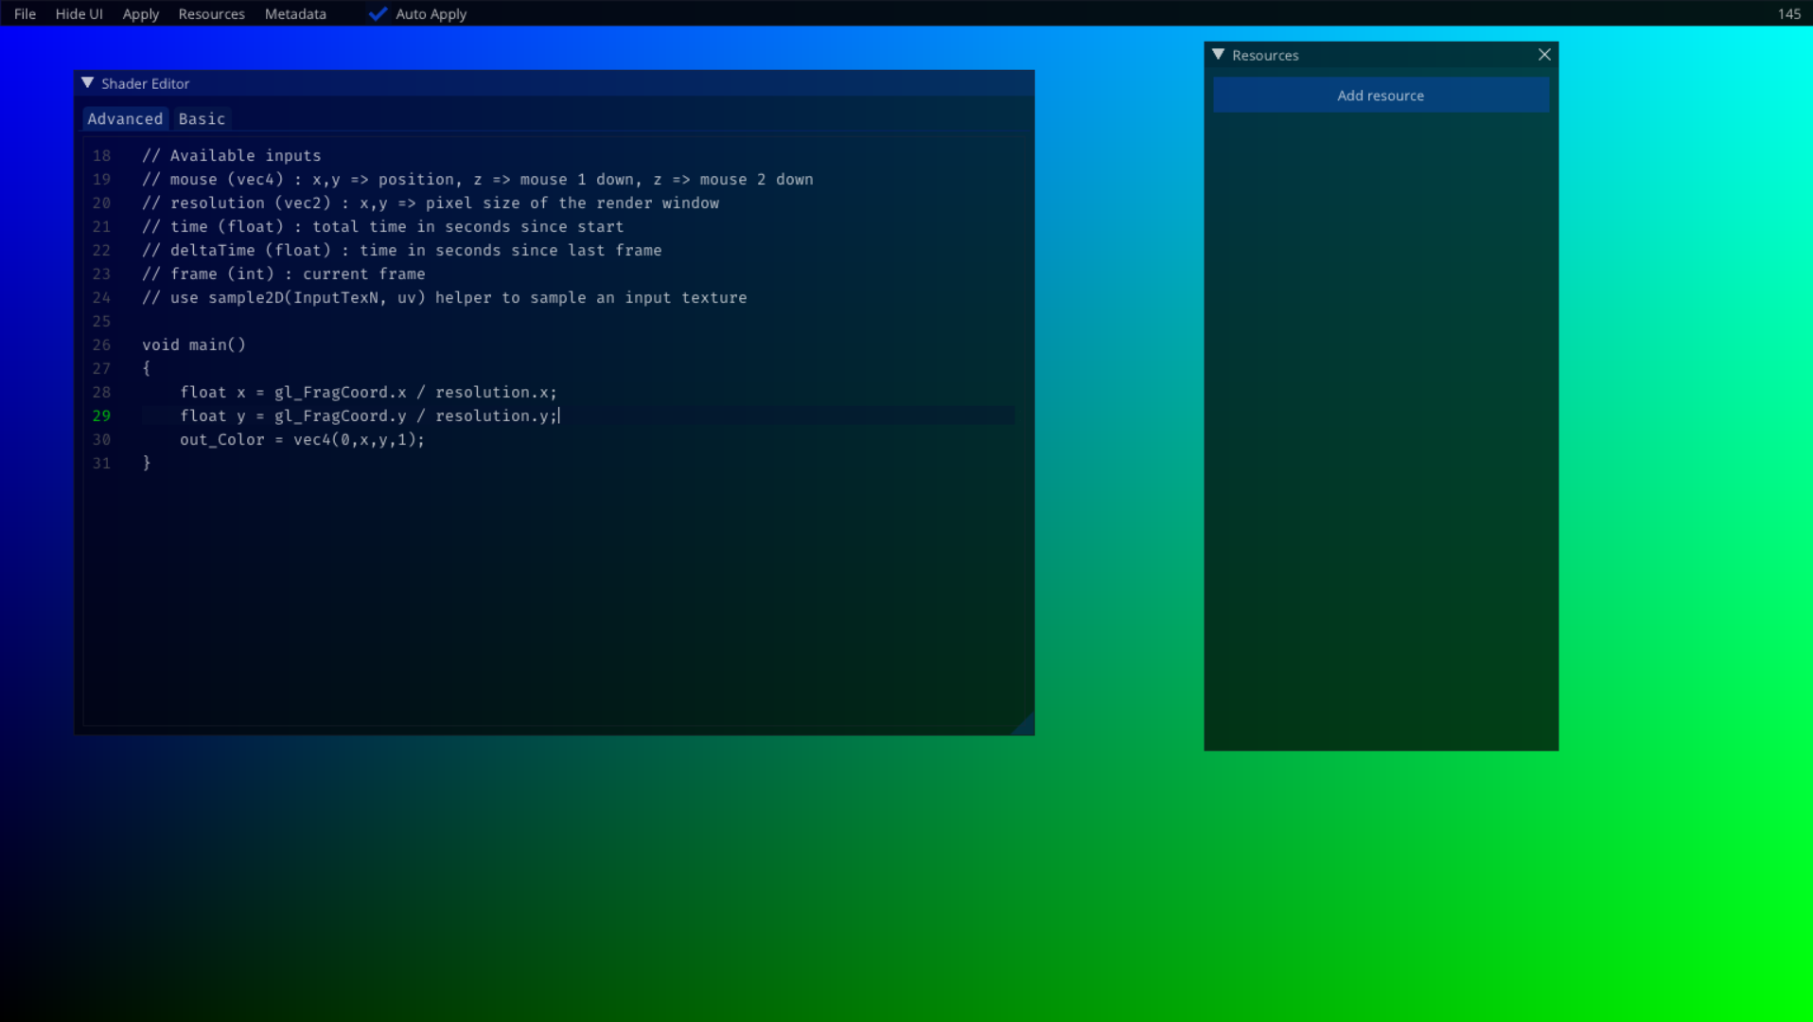The height and width of the screenshot is (1022, 1813).
Task: Close the Resources panel
Action: click(x=1544, y=55)
